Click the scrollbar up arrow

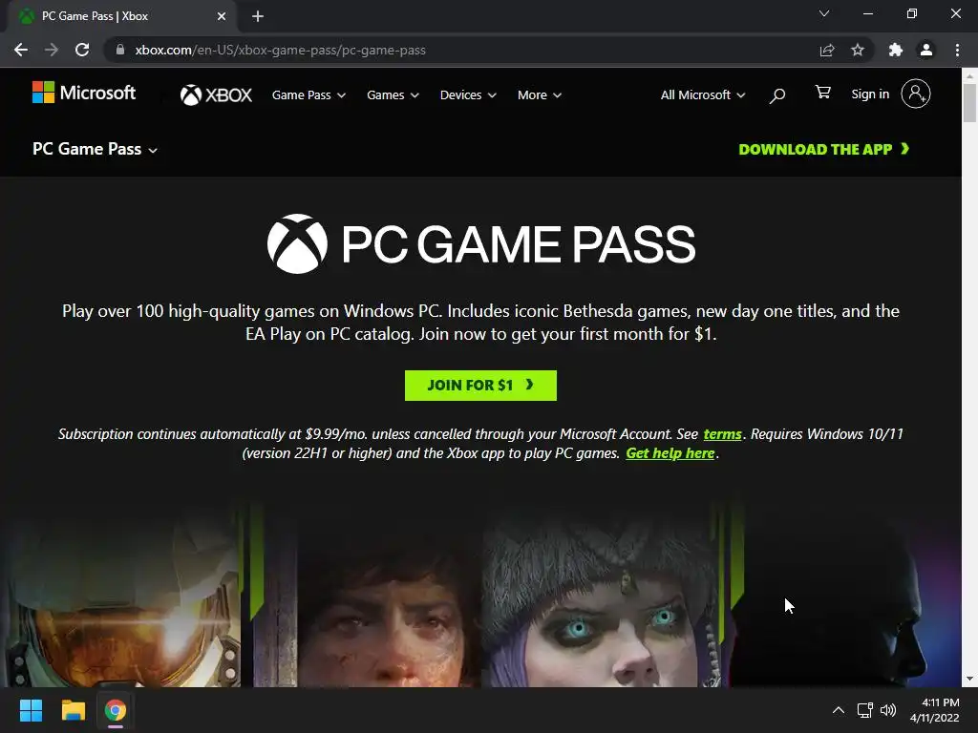(x=970, y=75)
